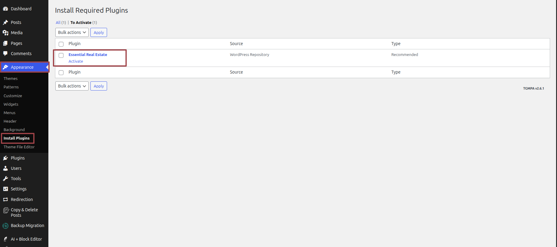This screenshot has width=557, height=247.
Task: Tick the Essential Real Estate checkbox
Action: coord(61,55)
